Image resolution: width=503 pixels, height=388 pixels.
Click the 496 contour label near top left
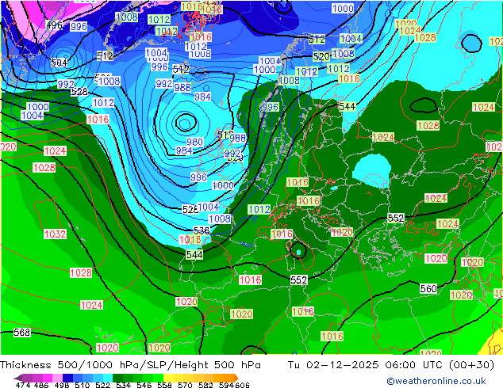tap(55, 25)
